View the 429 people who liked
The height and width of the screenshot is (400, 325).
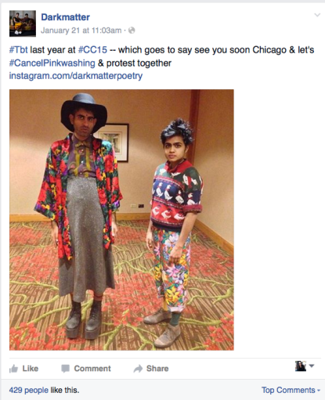point(29,390)
